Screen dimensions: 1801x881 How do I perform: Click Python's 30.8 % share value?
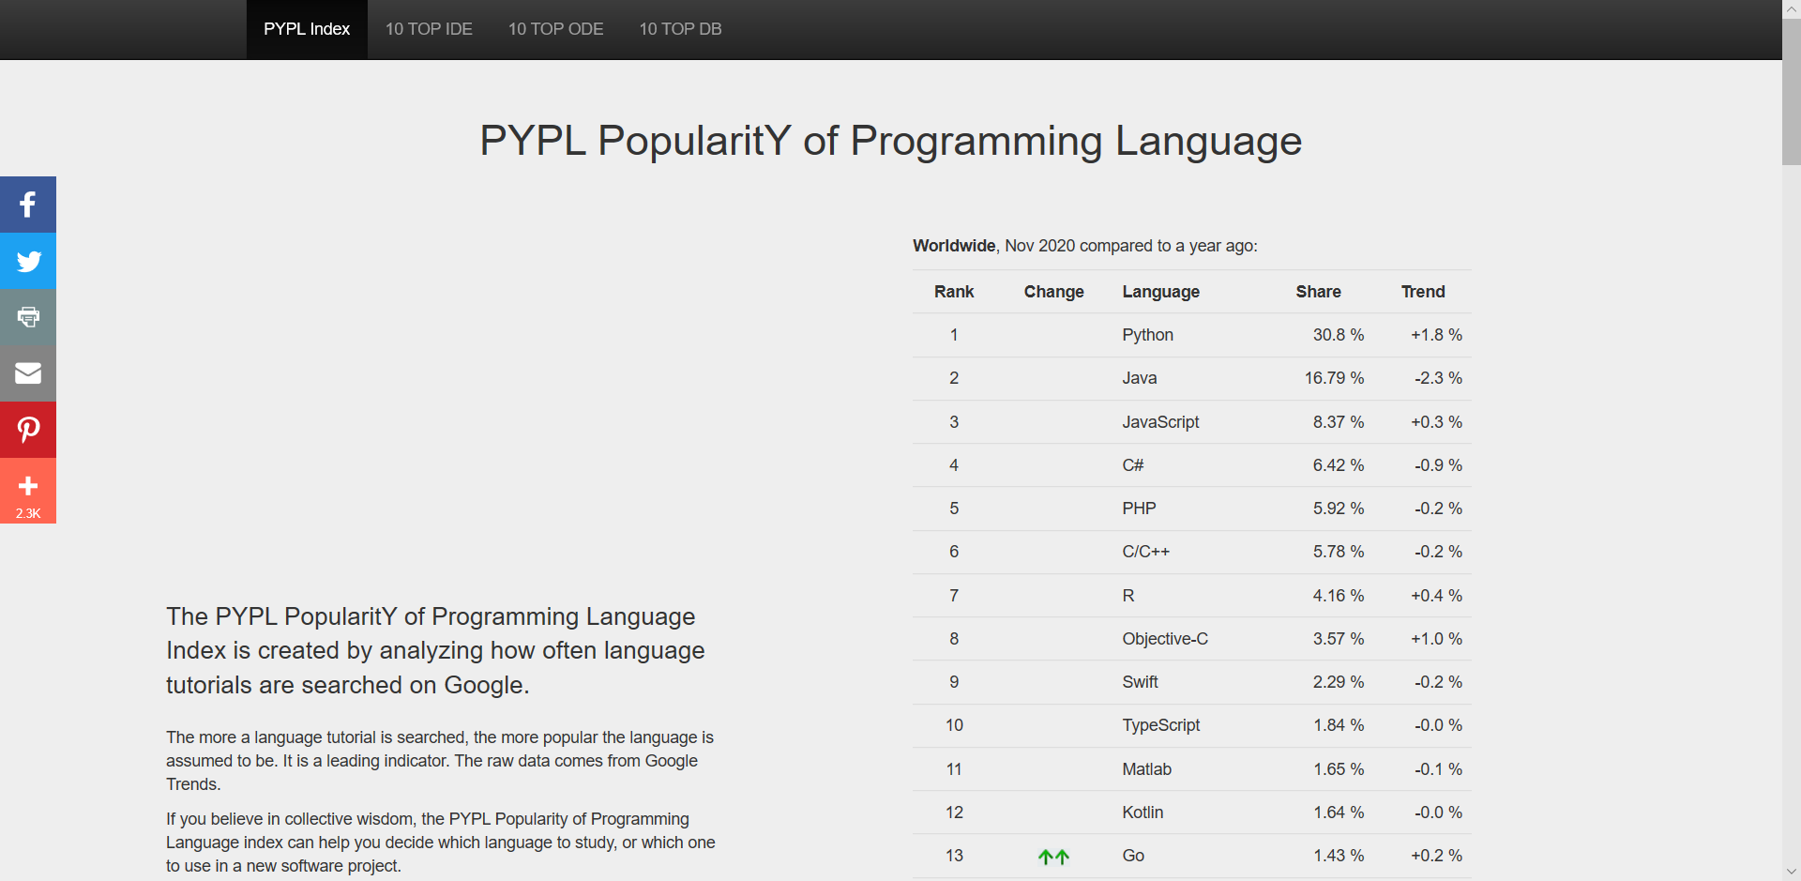pyautogui.click(x=1338, y=335)
